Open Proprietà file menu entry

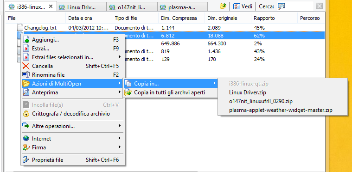pyautogui.click(x=72, y=160)
